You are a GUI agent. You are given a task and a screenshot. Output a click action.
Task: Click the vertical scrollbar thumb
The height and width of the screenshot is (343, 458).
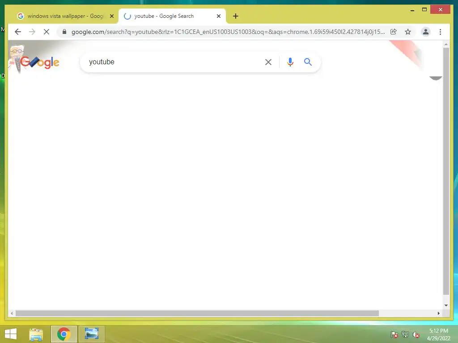(446, 171)
